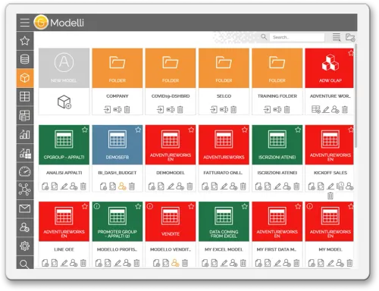Image resolution: width=379 pixels, height=291 pixels.
Task: Edit the LINE OFF model
Action: pos(64,263)
